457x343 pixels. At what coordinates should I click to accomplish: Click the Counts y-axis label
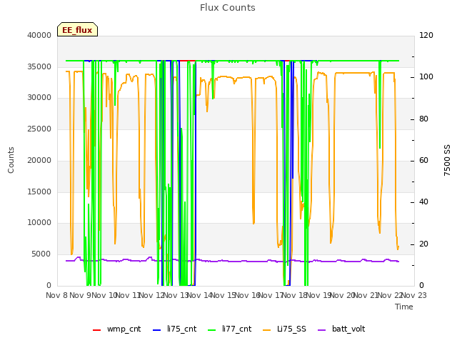[x=11, y=160]
